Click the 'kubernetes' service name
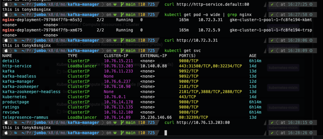 click(x=15, y=97)
